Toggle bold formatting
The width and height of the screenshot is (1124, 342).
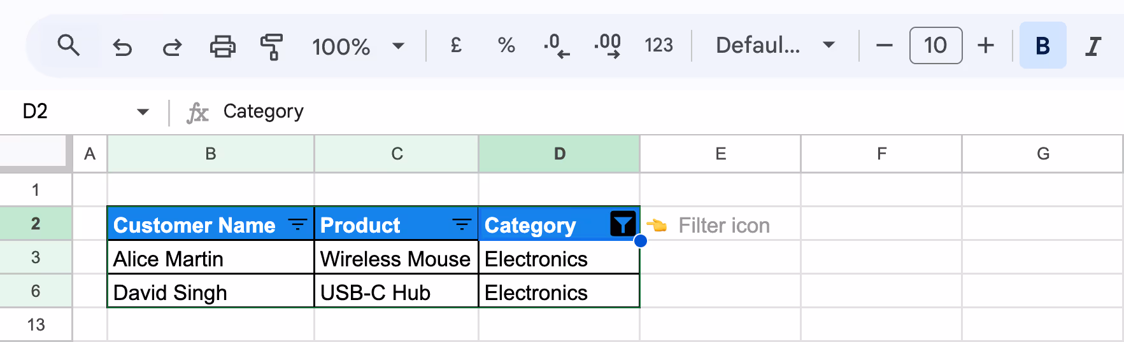click(x=1042, y=45)
